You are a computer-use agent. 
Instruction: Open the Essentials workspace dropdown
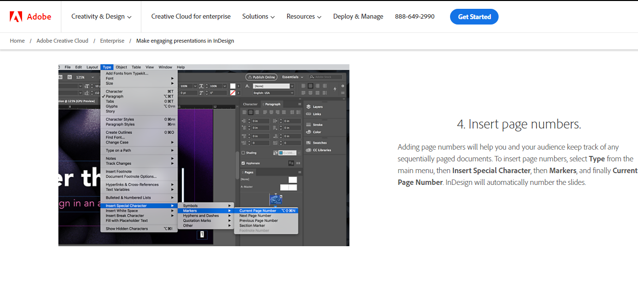[292, 77]
